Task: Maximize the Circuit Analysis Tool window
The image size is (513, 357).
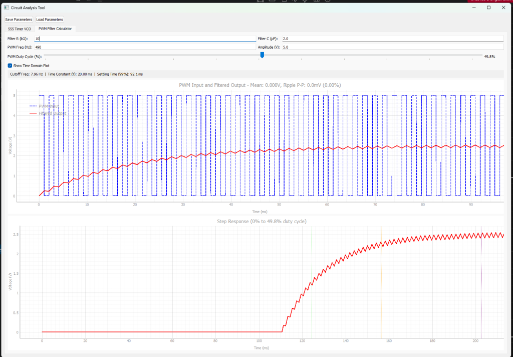Action: (x=488, y=8)
